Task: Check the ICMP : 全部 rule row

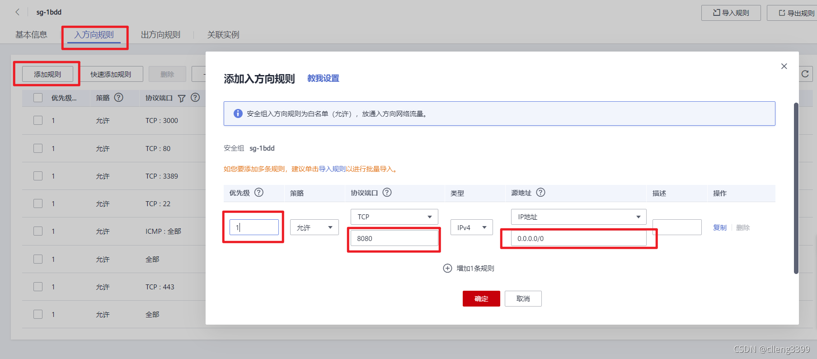Action: pos(38,231)
